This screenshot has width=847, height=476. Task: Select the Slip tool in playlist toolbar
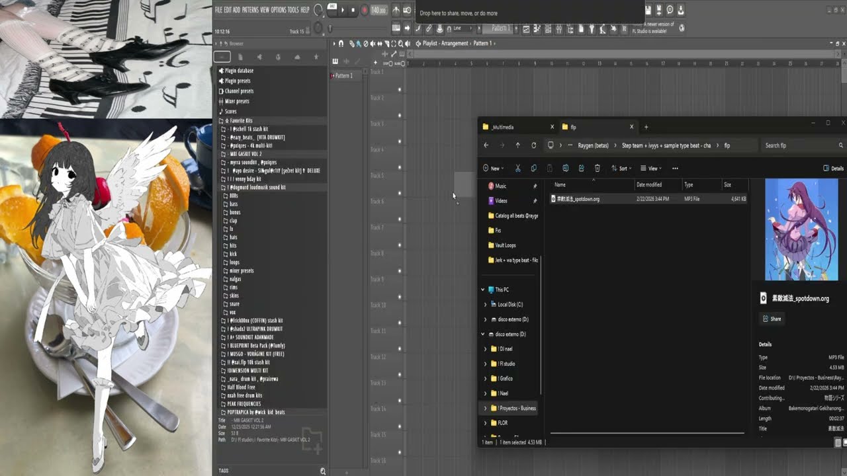tap(380, 44)
